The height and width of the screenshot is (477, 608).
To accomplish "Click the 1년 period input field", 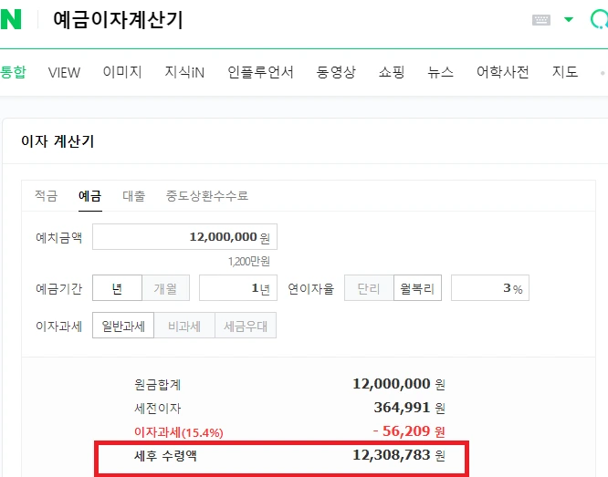I will (238, 288).
